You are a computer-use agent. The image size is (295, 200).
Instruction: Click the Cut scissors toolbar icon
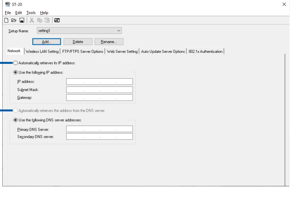32,20
